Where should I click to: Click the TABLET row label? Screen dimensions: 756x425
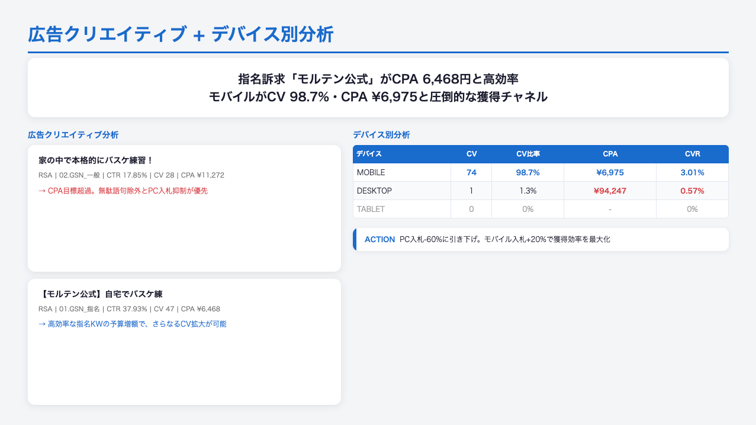pos(370,209)
